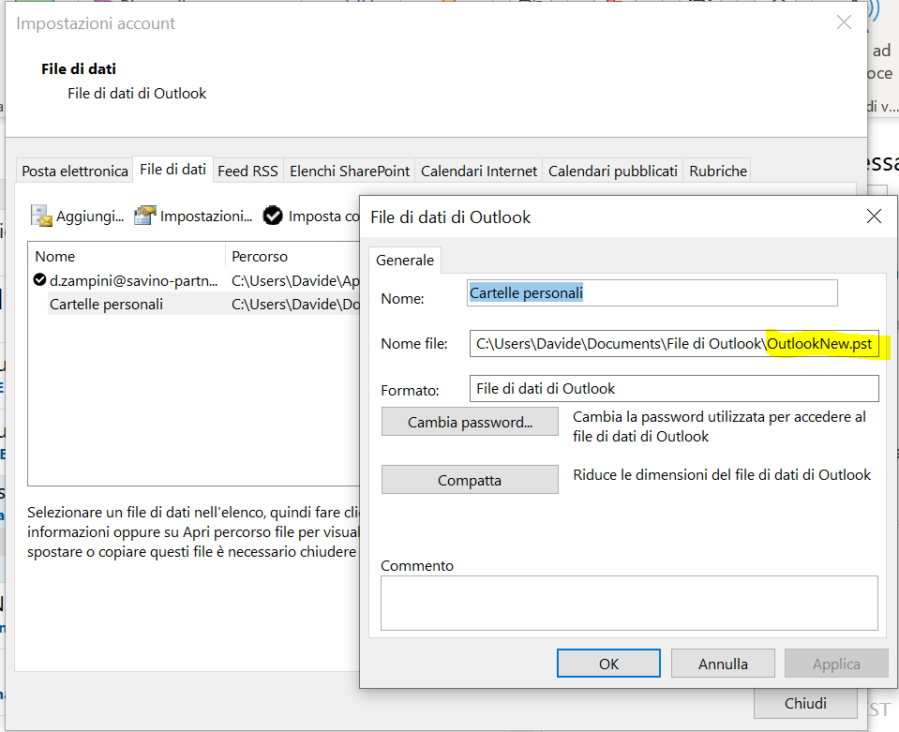This screenshot has height=732, width=899.
Task: Click the default checkmark icon beside d.zampini
Action: click(x=39, y=279)
